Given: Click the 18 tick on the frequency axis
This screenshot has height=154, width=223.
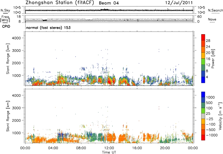Looking at the screenshot, I should (19, 17).
